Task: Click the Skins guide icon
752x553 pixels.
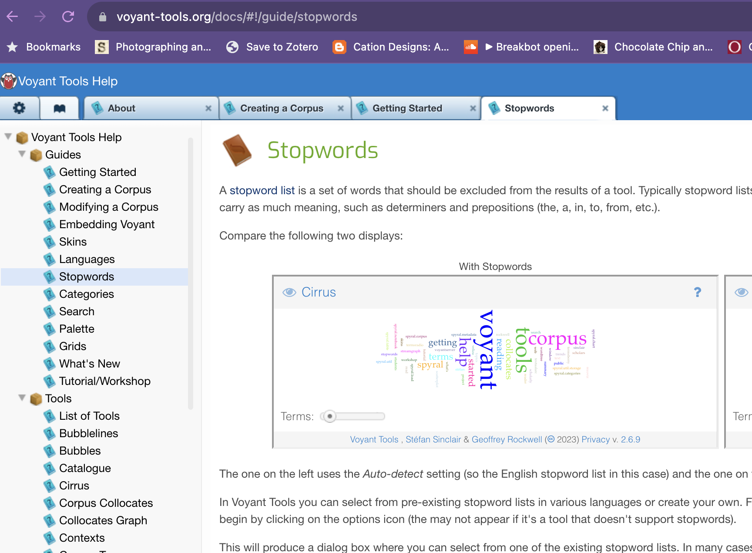Action: [50, 242]
